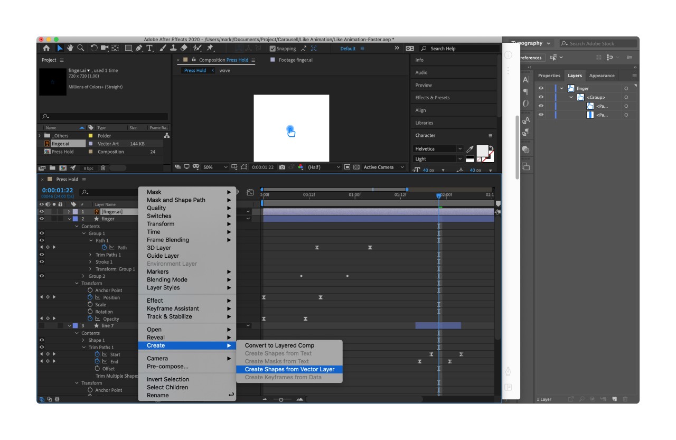Select the Puppet Pin tool

pos(210,48)
